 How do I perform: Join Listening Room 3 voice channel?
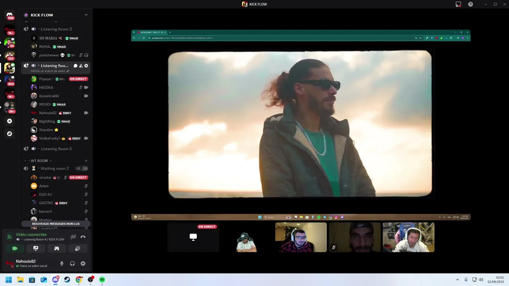click(x=56, y=29)
